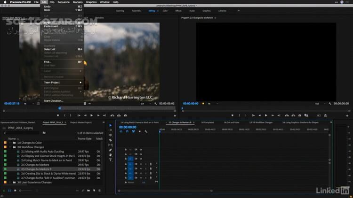Choose Start Dictation... in Edit menu
The width and height of the screenshot is (353, 198).
(x=62, y=101)
